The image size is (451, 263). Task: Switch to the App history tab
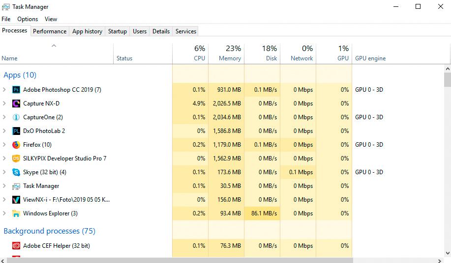pos(87,31)
